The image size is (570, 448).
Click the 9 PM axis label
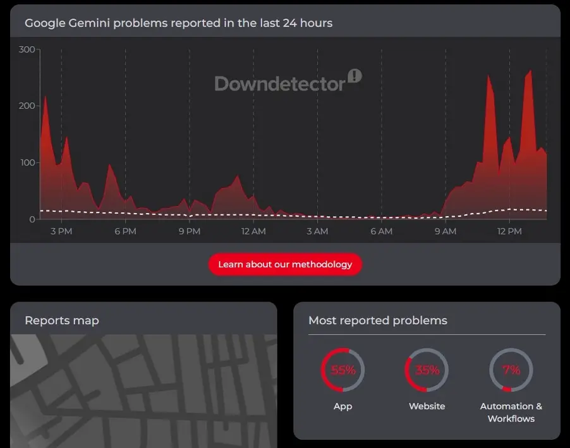[x=190, y=231]
